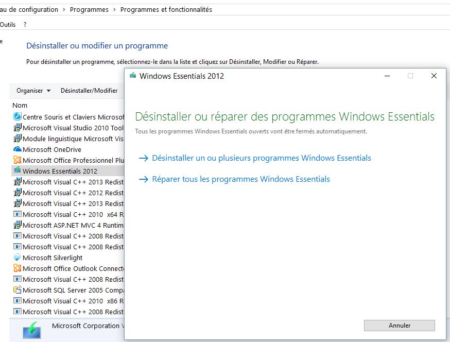Screen dimensions: 450x342
Task: Close the Windows Essentials 2012 dialog
Action: click(434, 76)
